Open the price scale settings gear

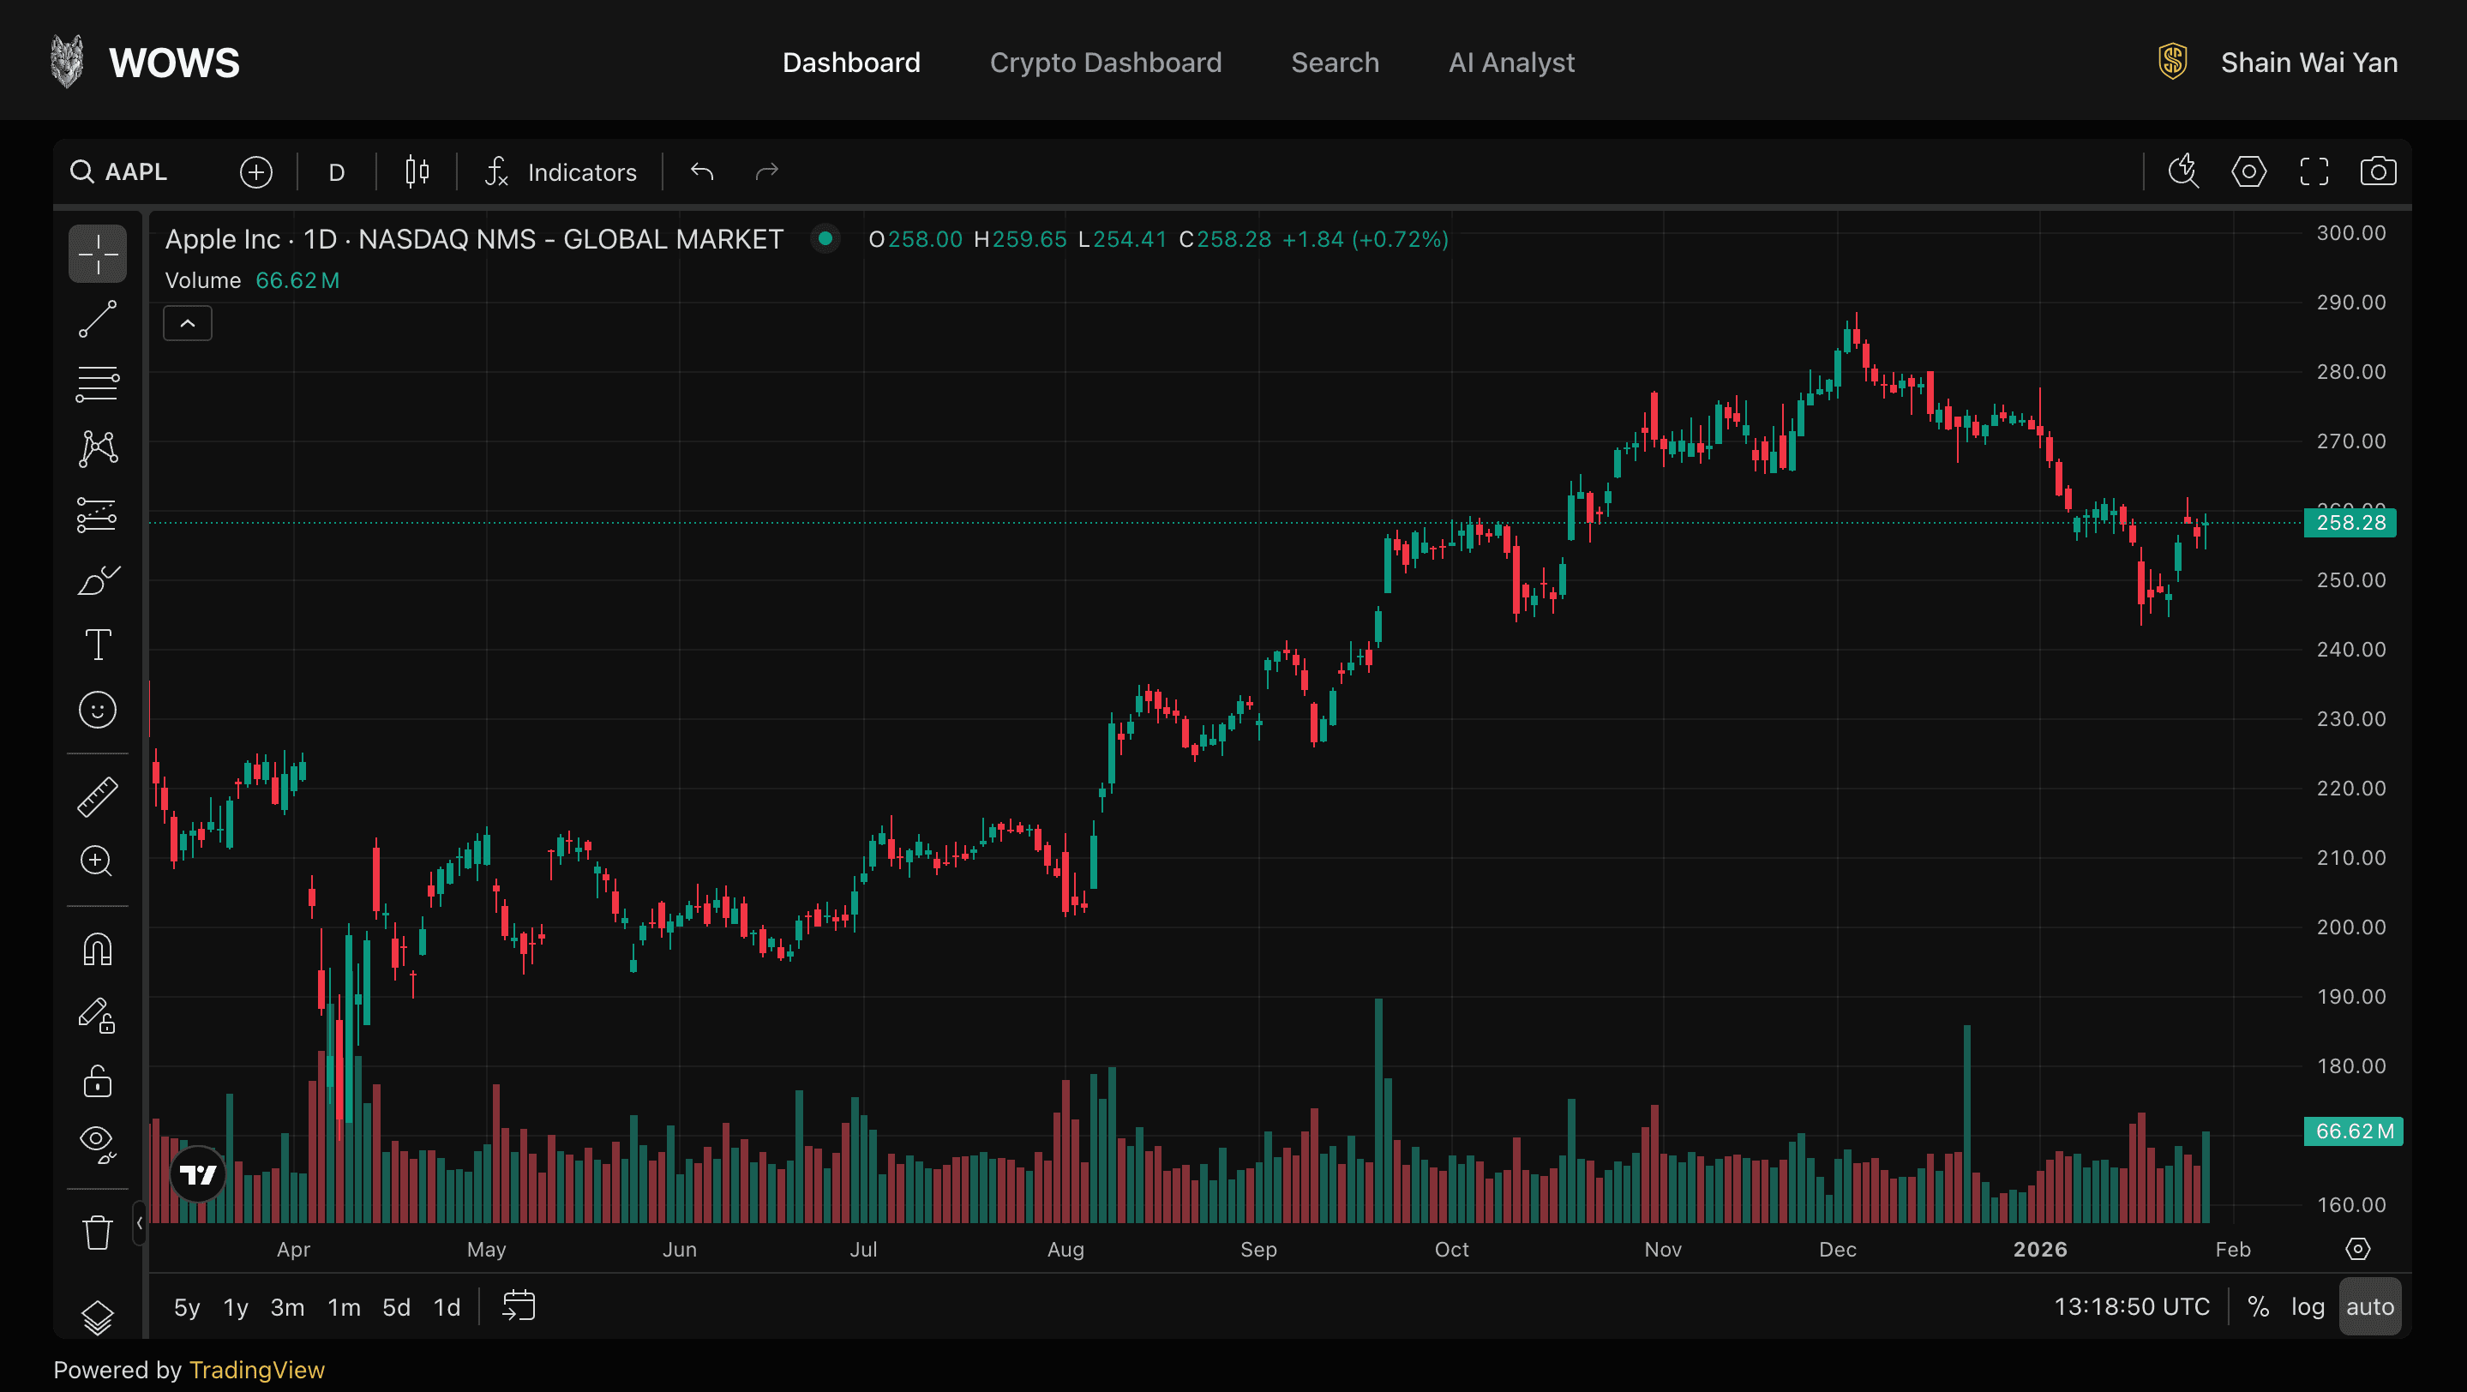click(2357, 1248)
